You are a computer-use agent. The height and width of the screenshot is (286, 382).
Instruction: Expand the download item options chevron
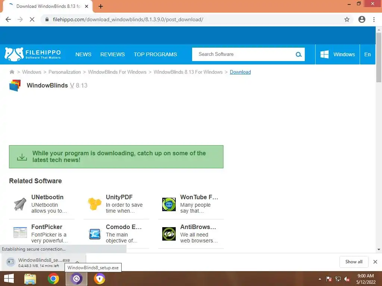pyautogui.click(x=77, y=262)
